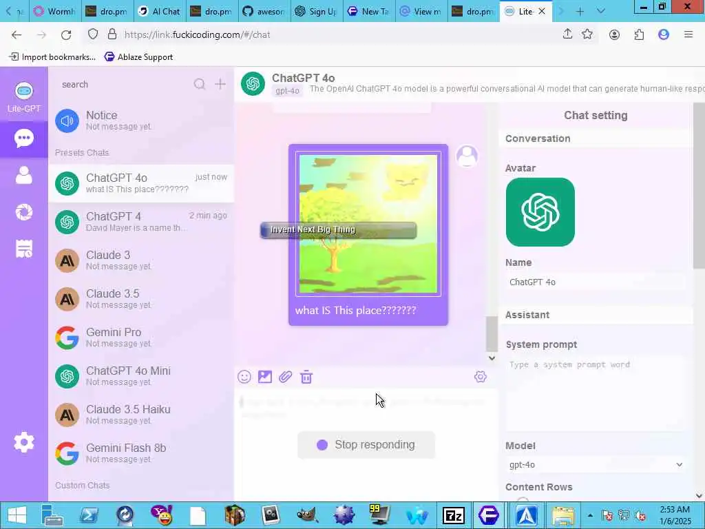Open the Claude 3 chat
705x529 pixels.
click(x=140, y=260)
